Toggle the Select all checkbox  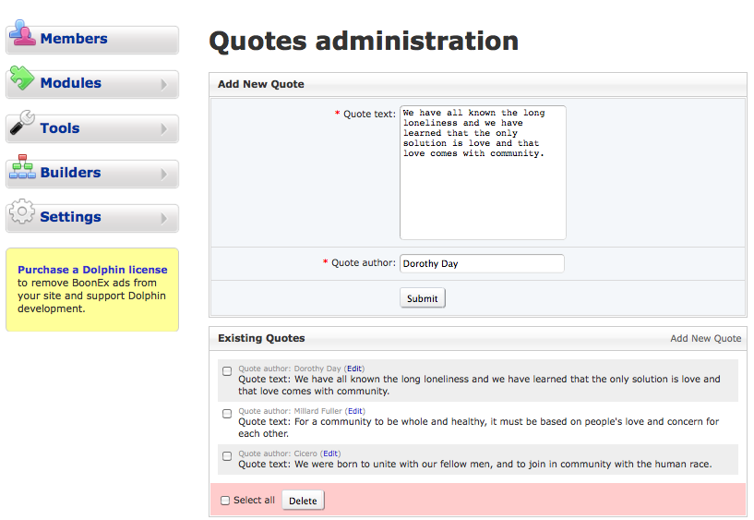(x=225, y=501)
